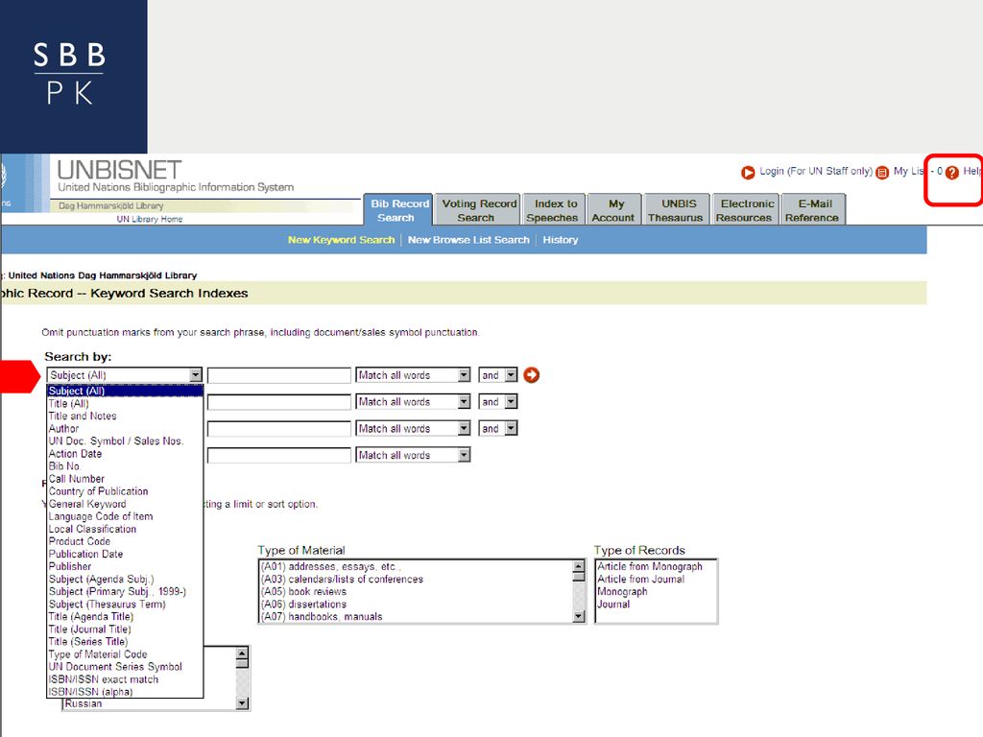Open the Search by 'Subject (All)' dropdown
Image resolution: width=983 pixels, height=737 pixels.
(x=124, y=375)
